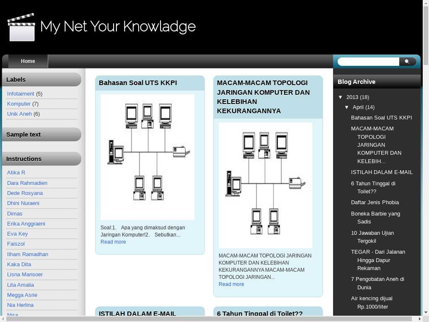The height and width of the screenshot is (322, 429).
Task: Click the My Net Your Knowladge title
Action: coord(118,27)
